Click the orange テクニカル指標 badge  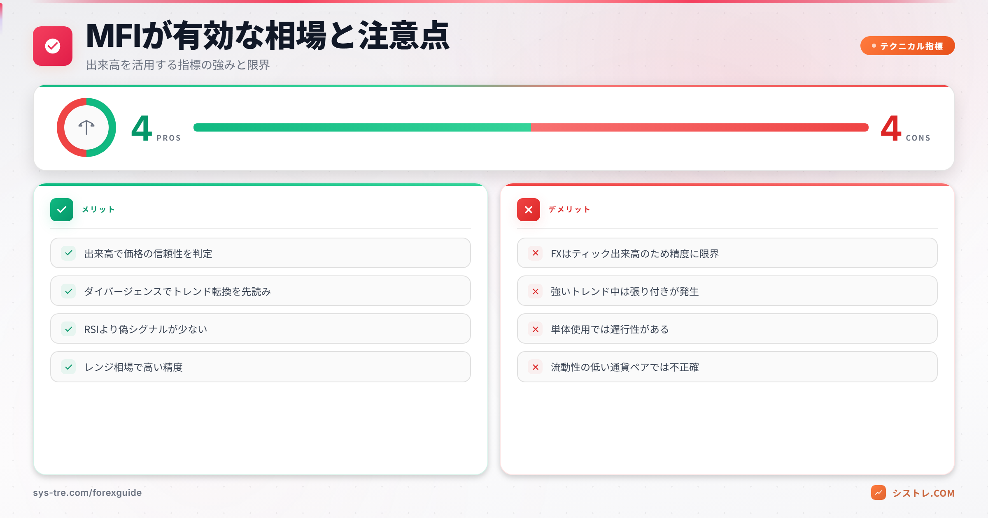907,46
